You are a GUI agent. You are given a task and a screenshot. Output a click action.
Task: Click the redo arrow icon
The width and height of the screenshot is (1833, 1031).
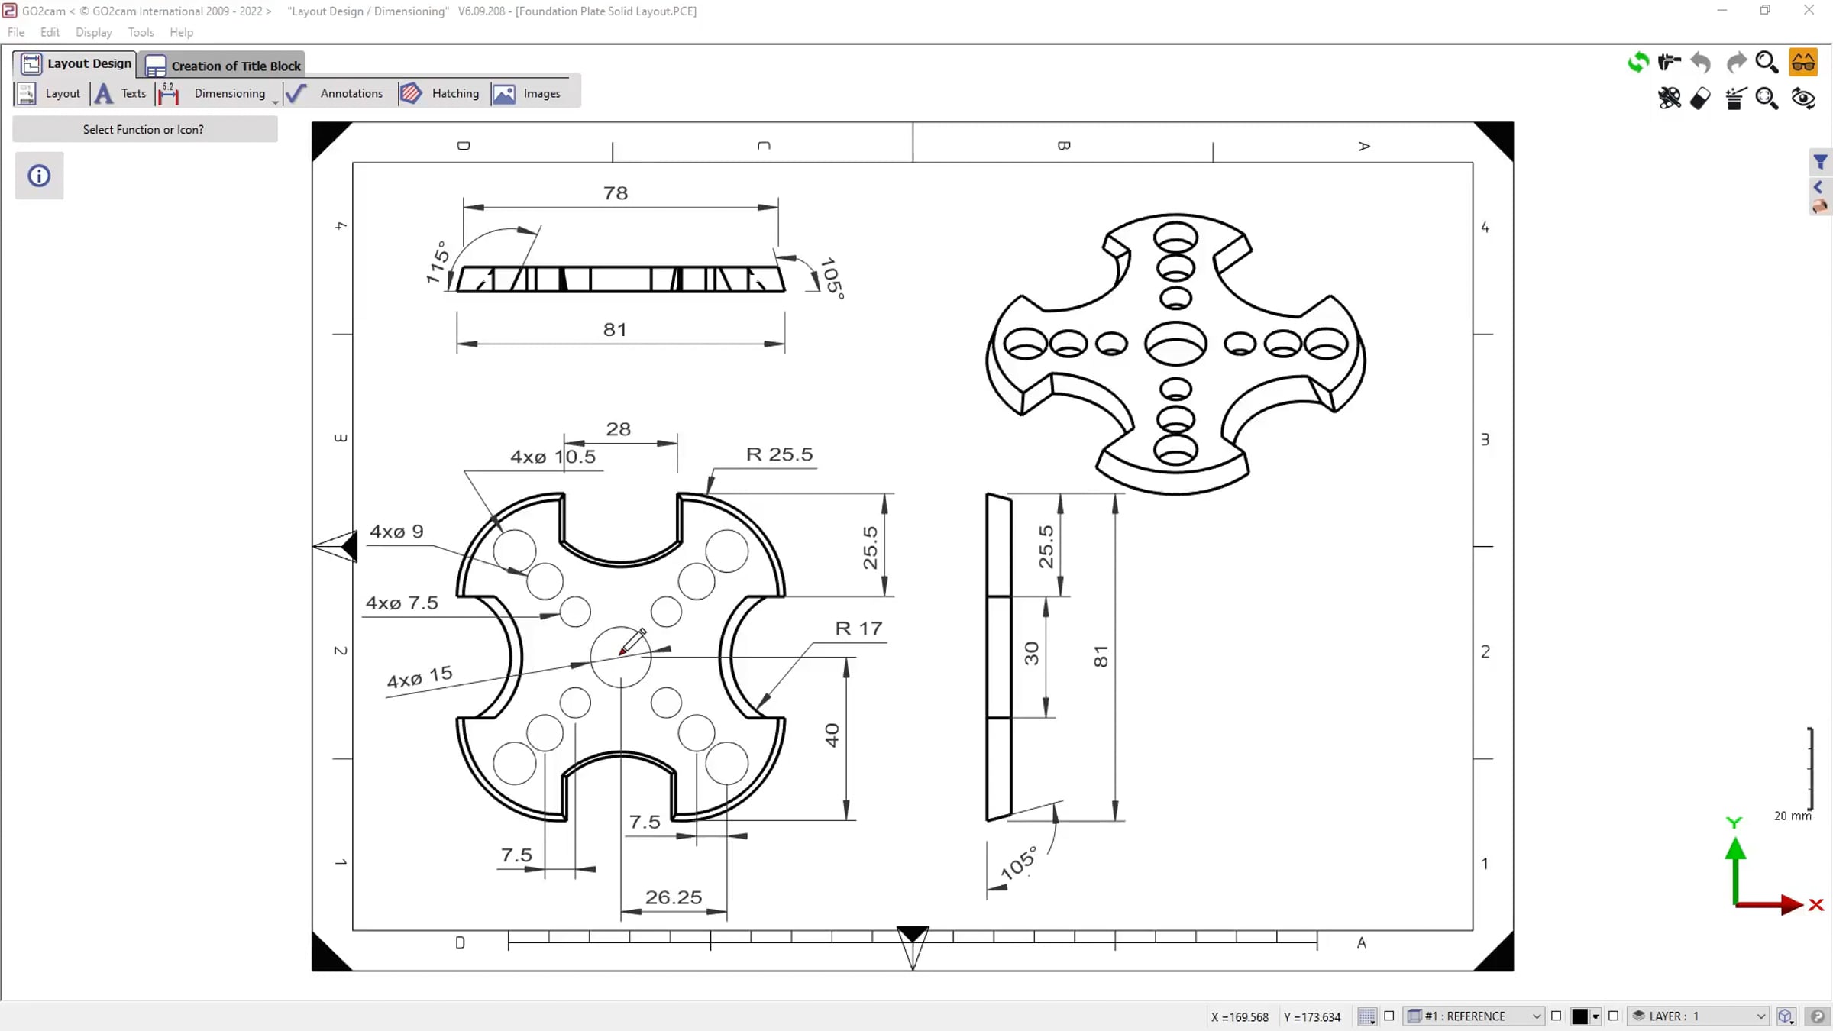pyautogui.click(x=1736, y=62)
